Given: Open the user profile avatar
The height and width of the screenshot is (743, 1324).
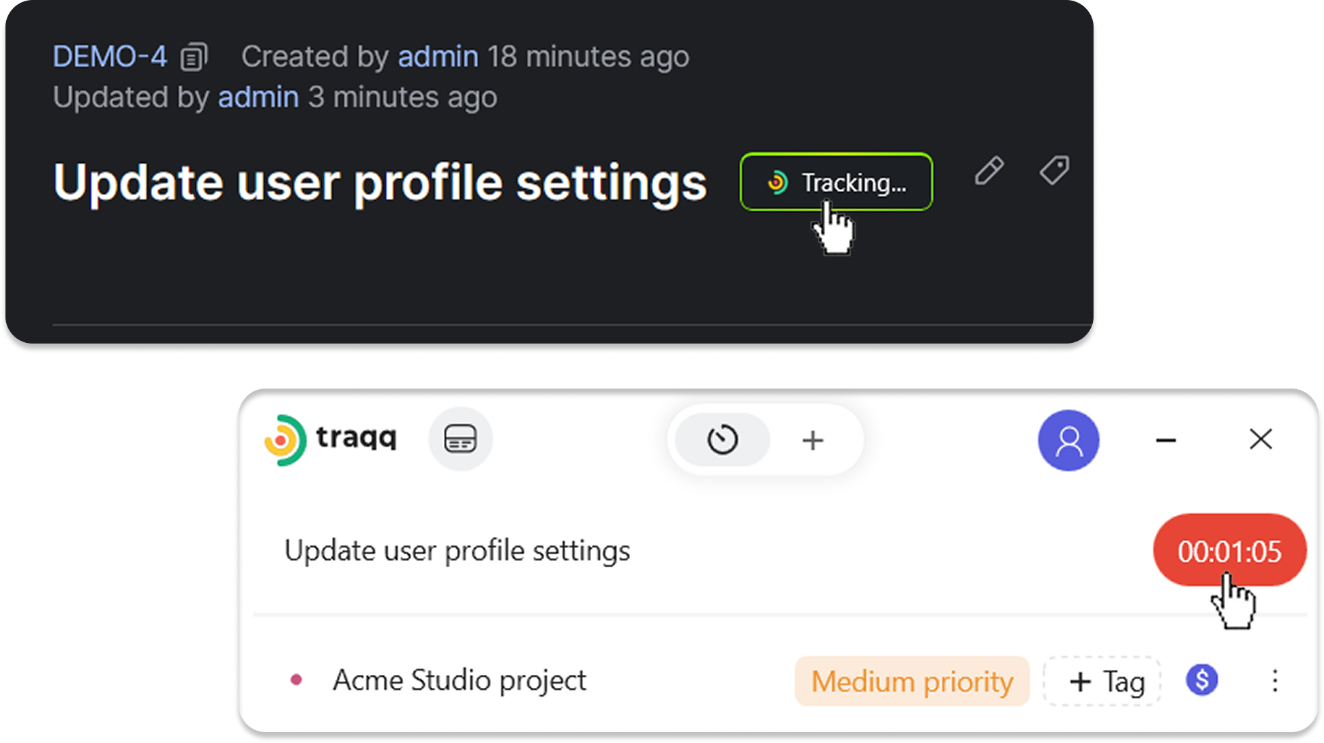Looking at the screenshot, I should point(1068,440).
